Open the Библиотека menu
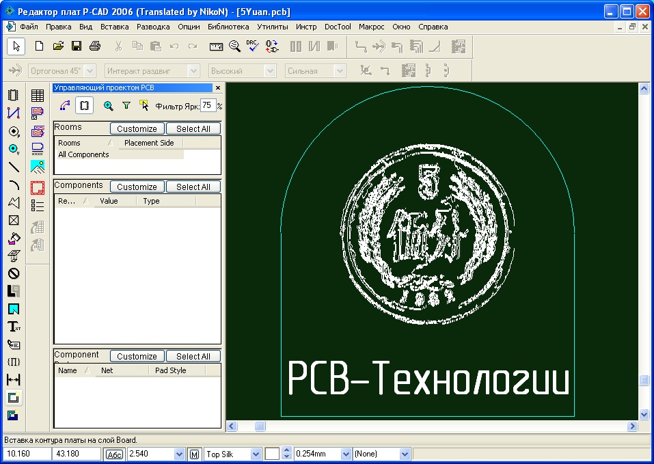The image size is (654, 464). coord(228,27)
